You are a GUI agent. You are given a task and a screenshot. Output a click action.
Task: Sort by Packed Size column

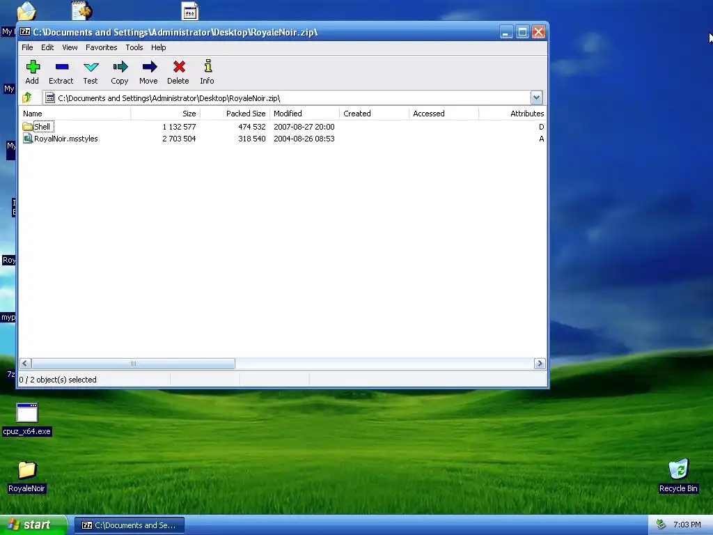235,114
